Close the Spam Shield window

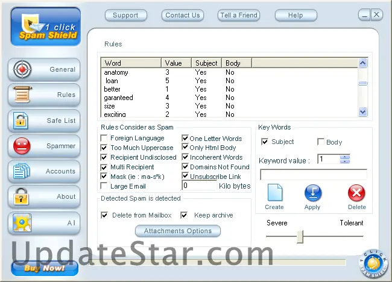pyautogui.click(x=376, y=14)
